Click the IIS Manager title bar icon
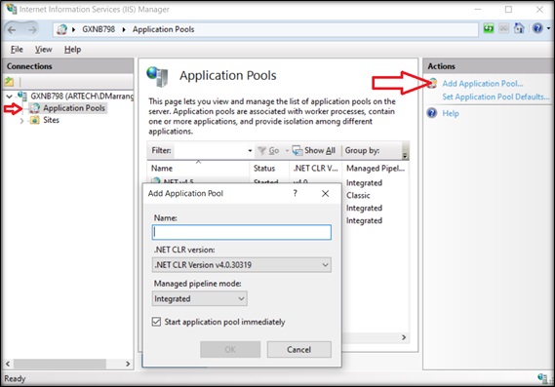Viewport: 555px width, 387px height. (12, 9)
